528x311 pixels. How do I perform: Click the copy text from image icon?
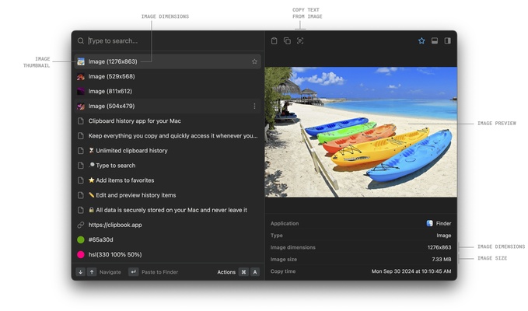click(300, 40)
